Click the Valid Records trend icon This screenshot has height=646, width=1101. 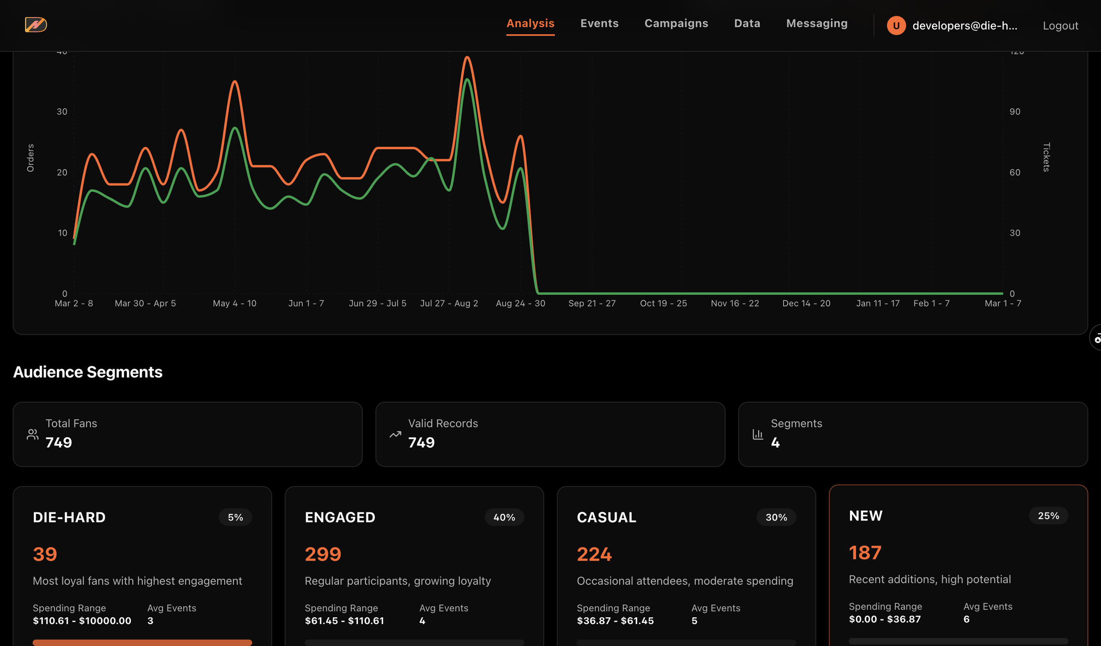coord(395,434)
